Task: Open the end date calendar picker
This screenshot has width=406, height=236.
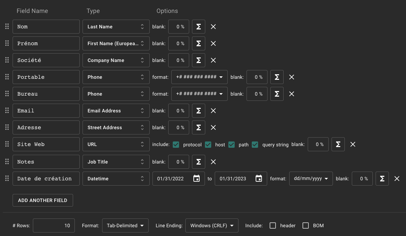Action: 259,179
